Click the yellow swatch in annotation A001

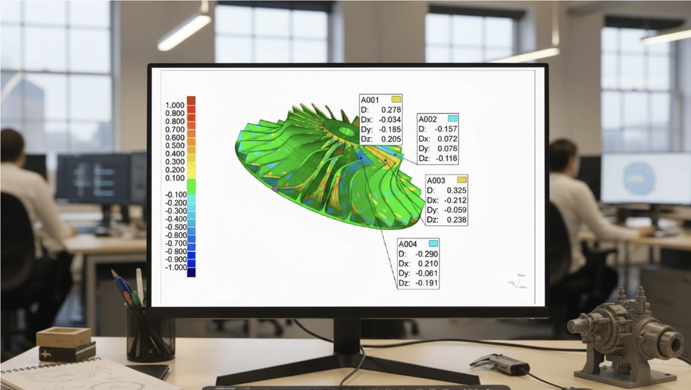tap(396, 99)
